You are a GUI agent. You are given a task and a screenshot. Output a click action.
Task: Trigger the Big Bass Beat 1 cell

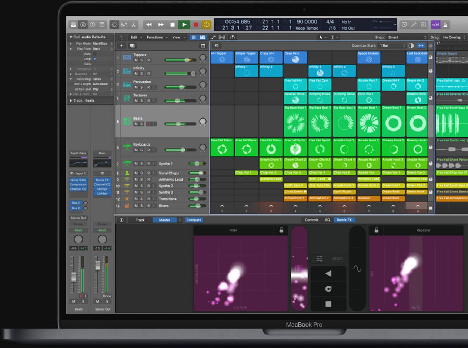[295, 121]
